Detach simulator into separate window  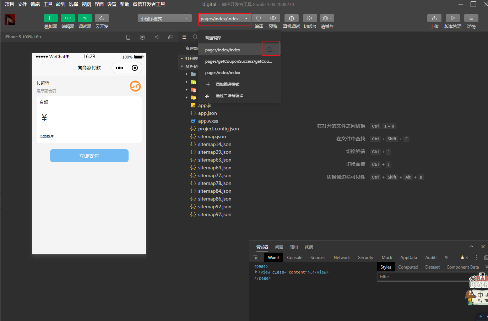[171, 37]
